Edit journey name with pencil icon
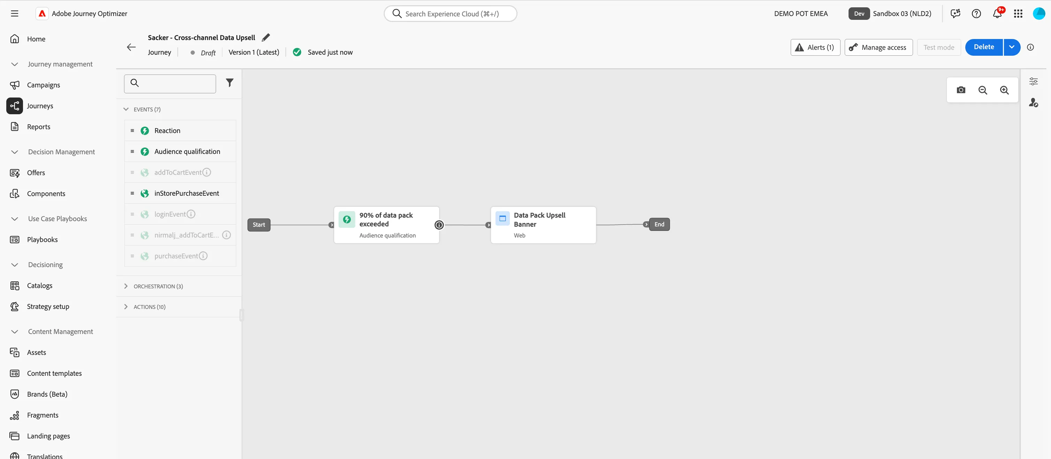Image resolution: width=1051 pixels, height=459 pixels. click(266, 38)
